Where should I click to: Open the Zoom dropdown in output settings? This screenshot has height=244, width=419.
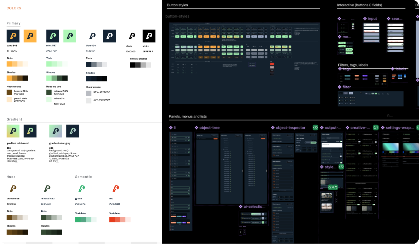click(x=333, y=138)
